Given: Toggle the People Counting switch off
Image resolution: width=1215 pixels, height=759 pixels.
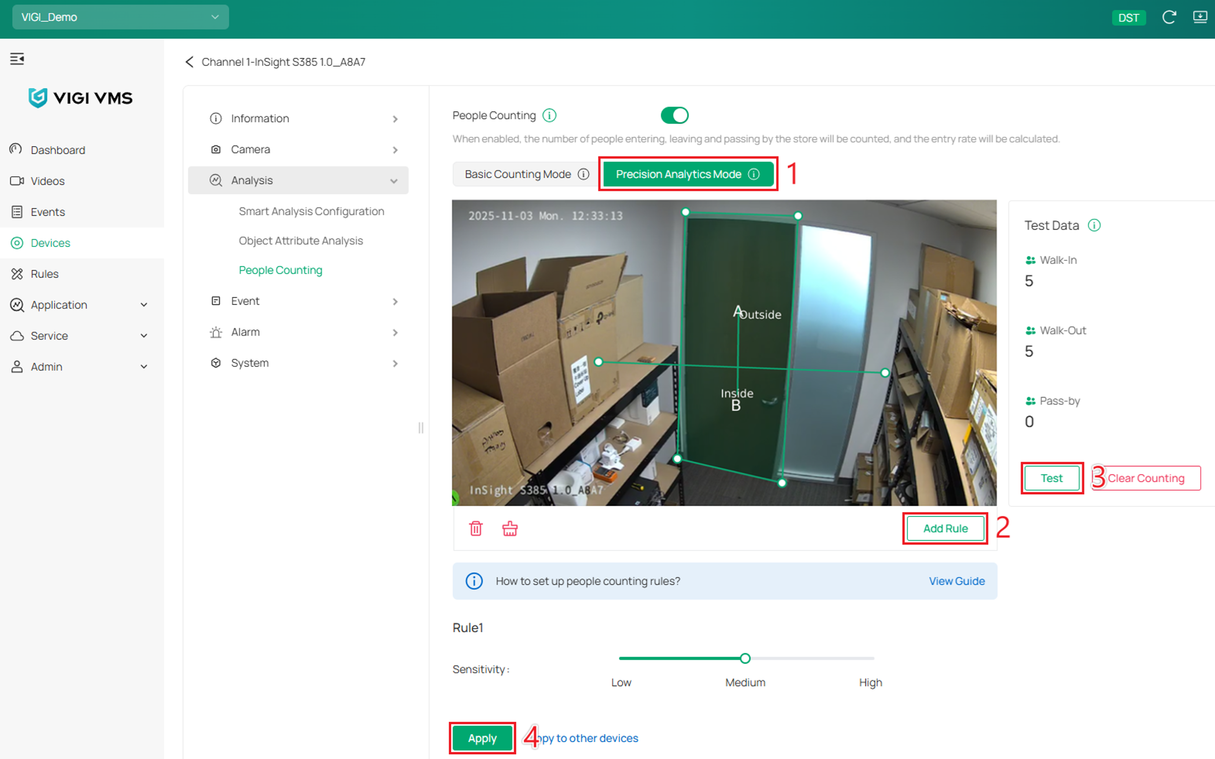Looking at the screenshot, I should click(674, 115).
